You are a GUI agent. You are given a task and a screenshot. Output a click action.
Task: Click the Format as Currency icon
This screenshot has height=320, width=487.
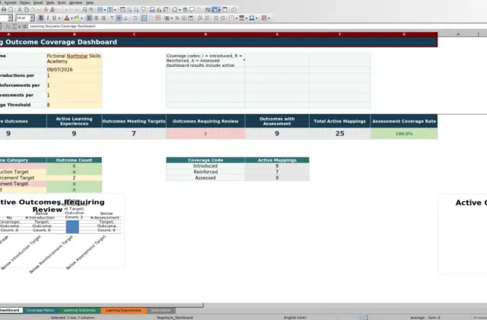167,18
